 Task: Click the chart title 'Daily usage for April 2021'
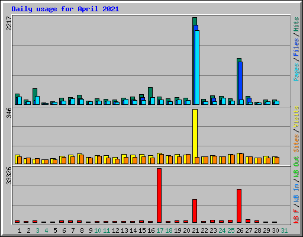pyautogui.click(x=65, y=9)
